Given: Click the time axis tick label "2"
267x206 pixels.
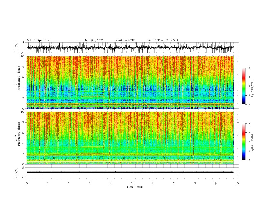Looking at the screenshot, I should tap(69, 183).
